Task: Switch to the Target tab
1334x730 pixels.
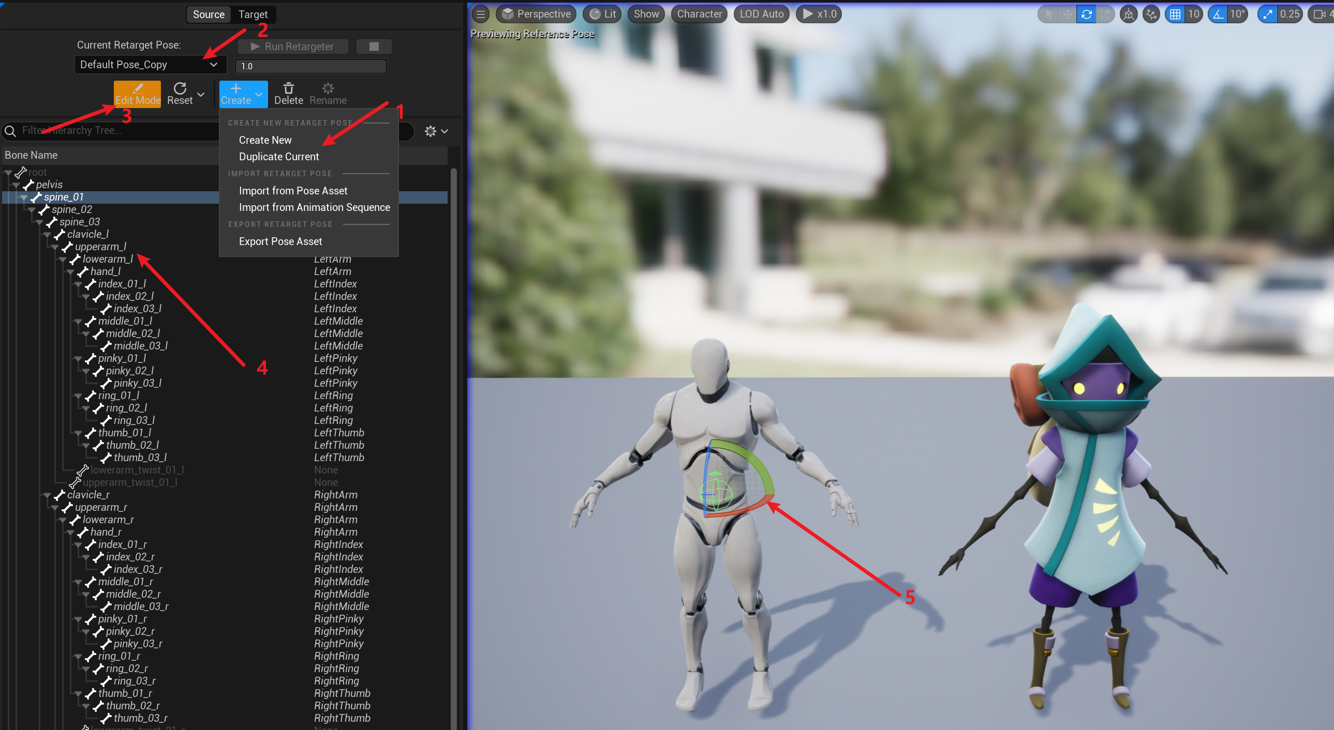Action: [253, 14]
